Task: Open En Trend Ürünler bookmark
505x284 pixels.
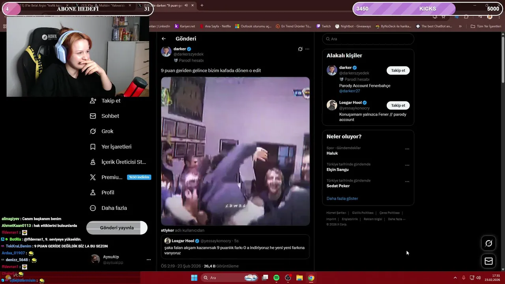Action: coord(293,26)
